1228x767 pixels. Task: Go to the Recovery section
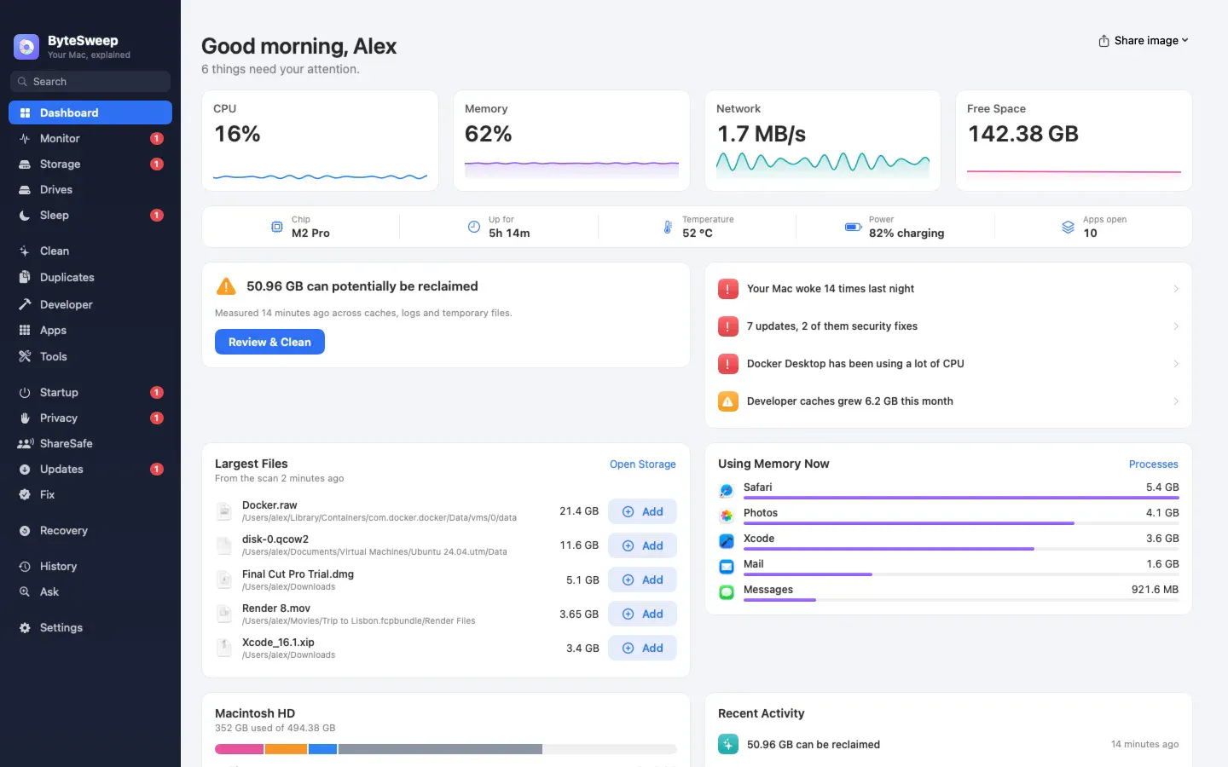point(90,530)
